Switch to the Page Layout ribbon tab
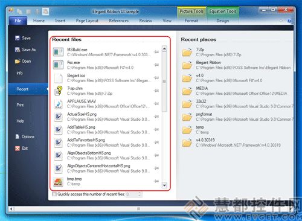302x221 pixels. click(x=87, y=21)
